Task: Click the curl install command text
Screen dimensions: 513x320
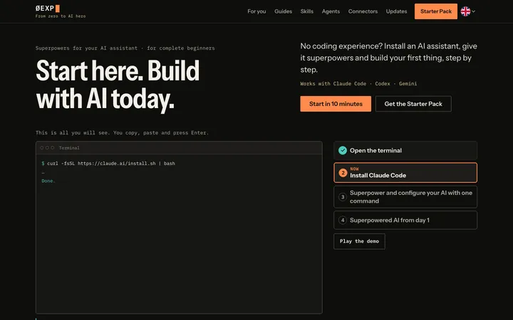Action: [111, 164]
